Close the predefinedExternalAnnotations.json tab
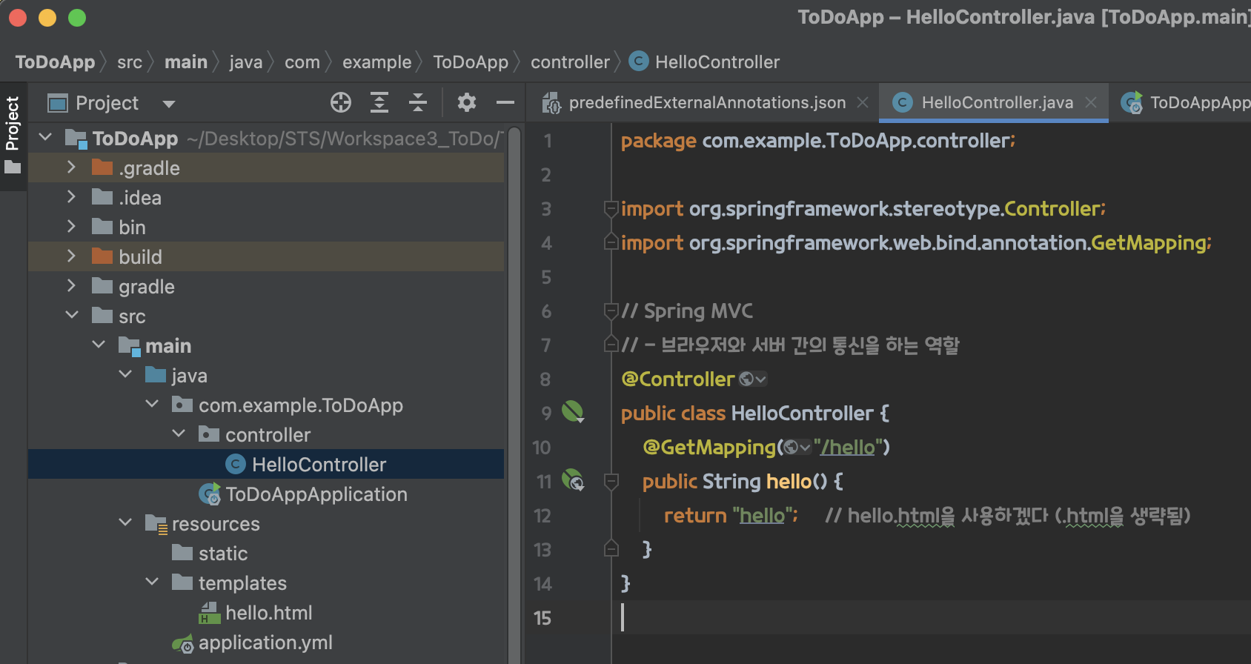 click(863, 103)
